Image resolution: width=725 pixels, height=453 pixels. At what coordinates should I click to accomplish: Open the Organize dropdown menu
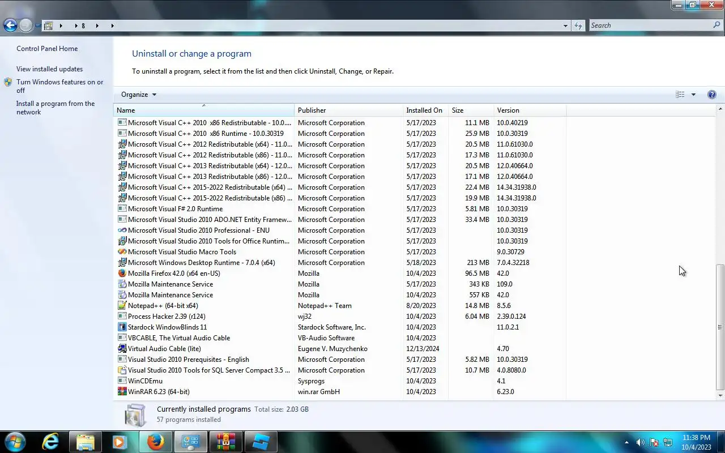[x=139, y=95]
